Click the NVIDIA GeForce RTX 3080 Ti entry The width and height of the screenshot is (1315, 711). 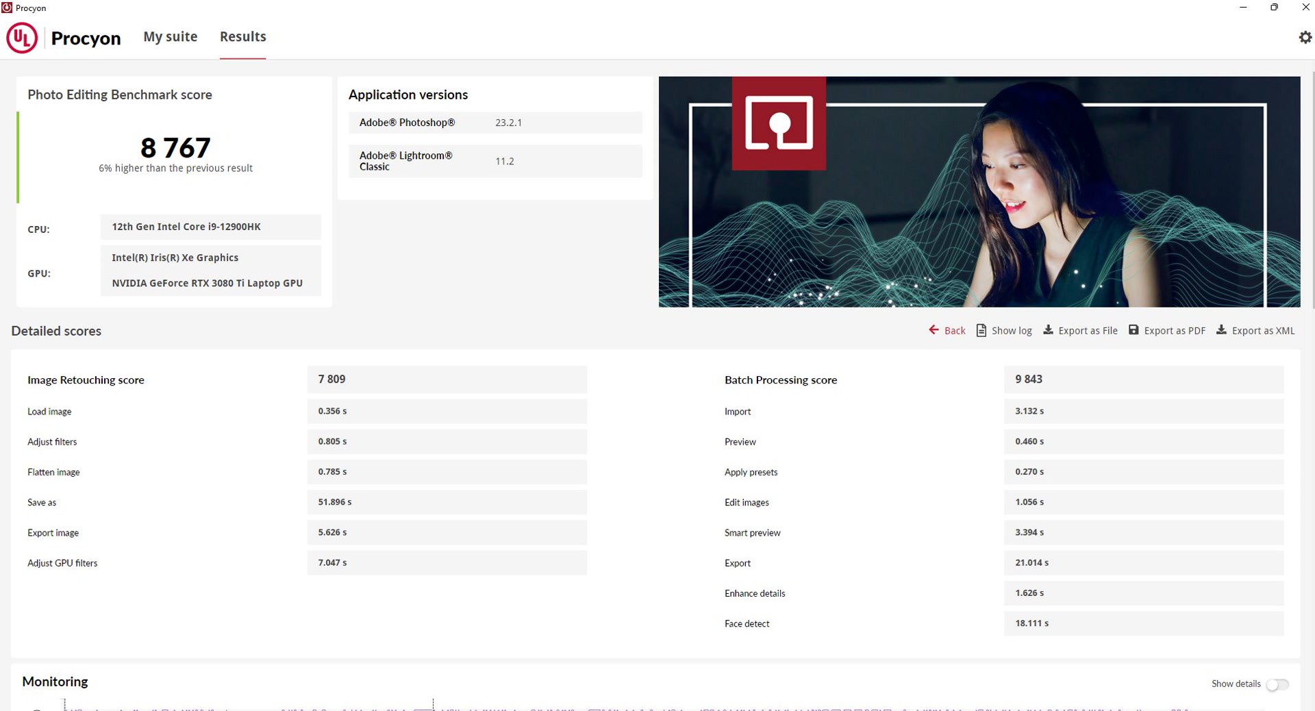point(207,283)
